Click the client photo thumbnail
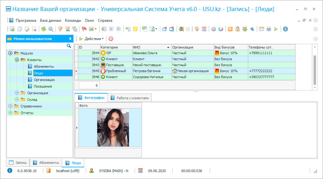Viewport: 323px width, 179px height. [113, 127]
